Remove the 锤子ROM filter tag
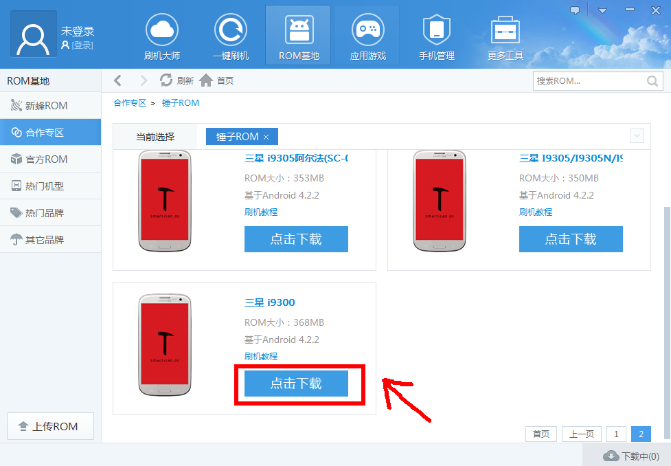Image resolution: width=671 pixels, height=466 pixels. [266, 137]
